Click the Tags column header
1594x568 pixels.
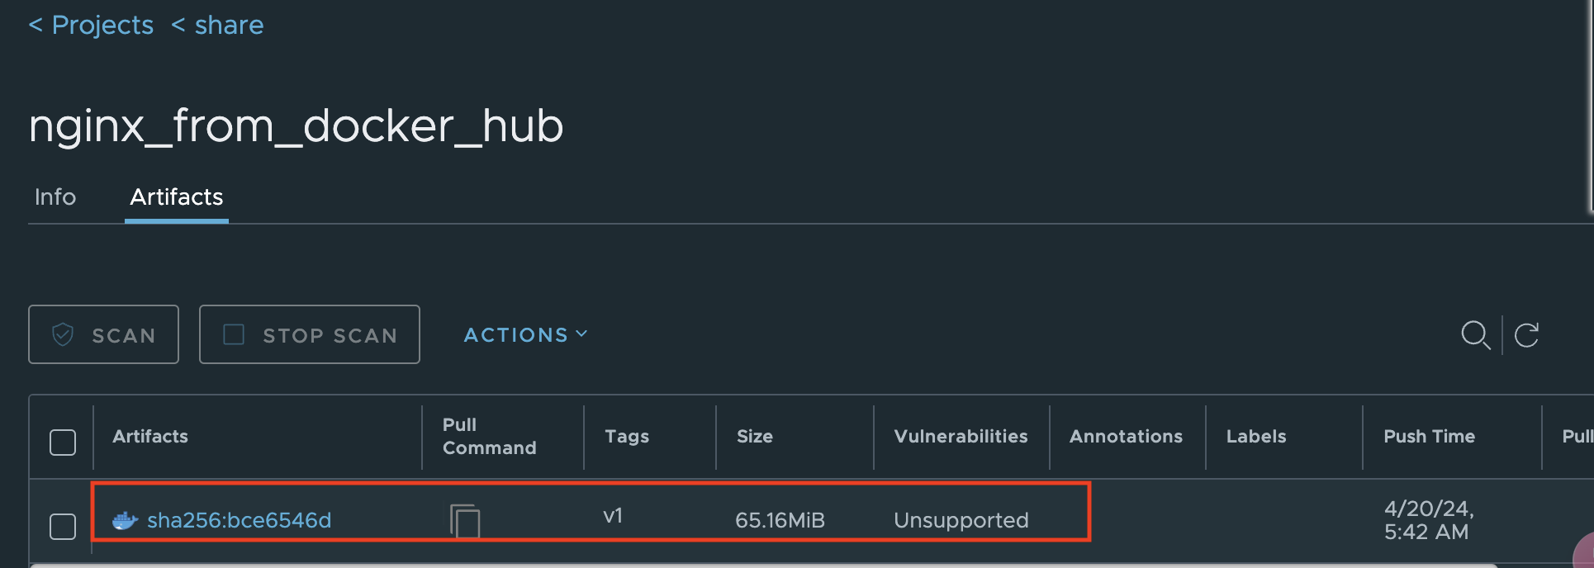tap(627, 436)
